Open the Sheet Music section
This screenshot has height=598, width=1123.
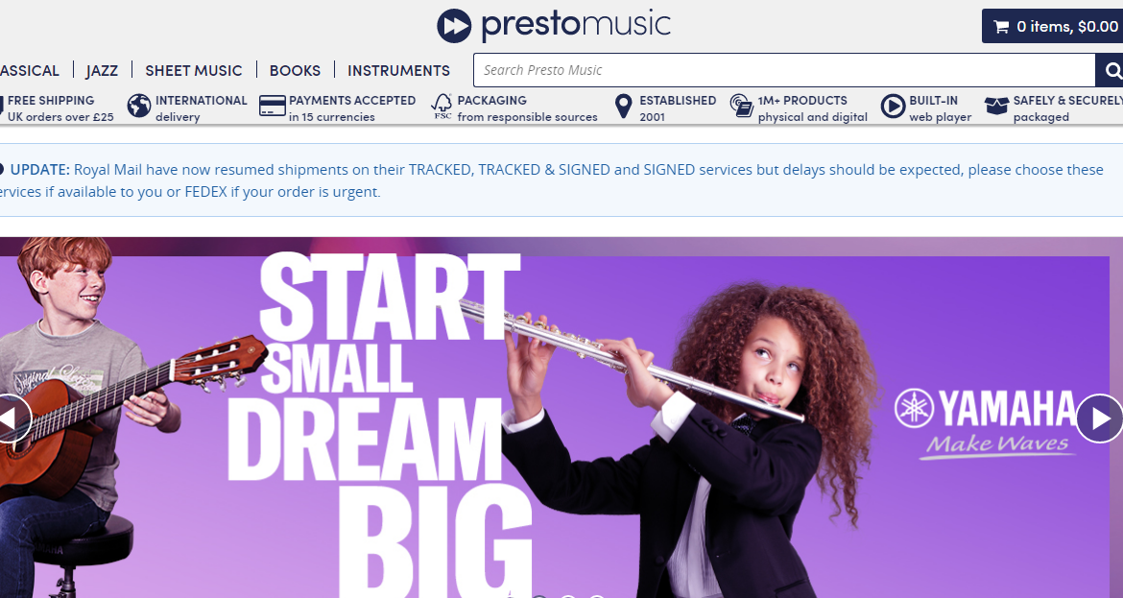click(x=193, y=70)
